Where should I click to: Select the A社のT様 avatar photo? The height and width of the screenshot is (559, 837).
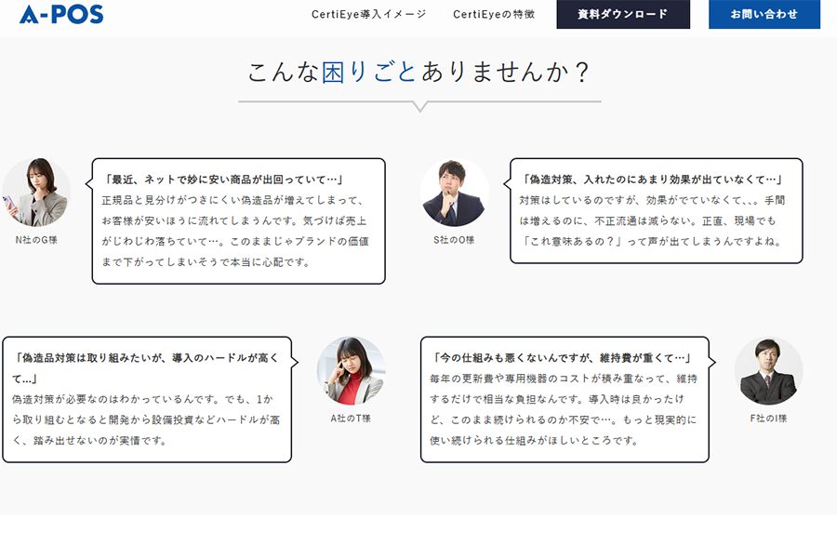tap(351, 370)
